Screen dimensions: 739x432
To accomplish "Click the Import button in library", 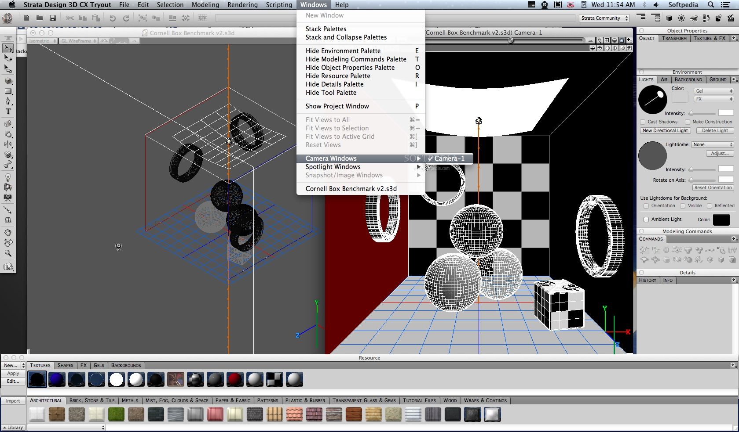I will click(13, 401).
